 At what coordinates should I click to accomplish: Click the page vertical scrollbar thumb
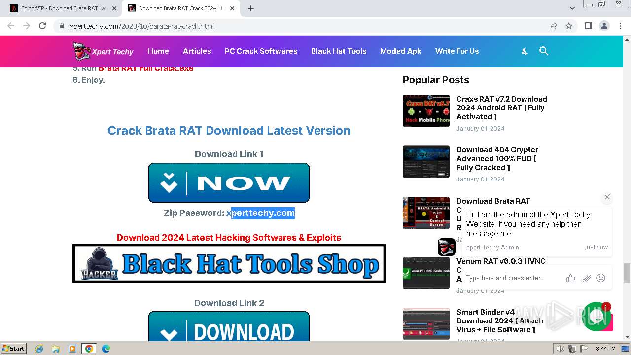tap(627, 272)
